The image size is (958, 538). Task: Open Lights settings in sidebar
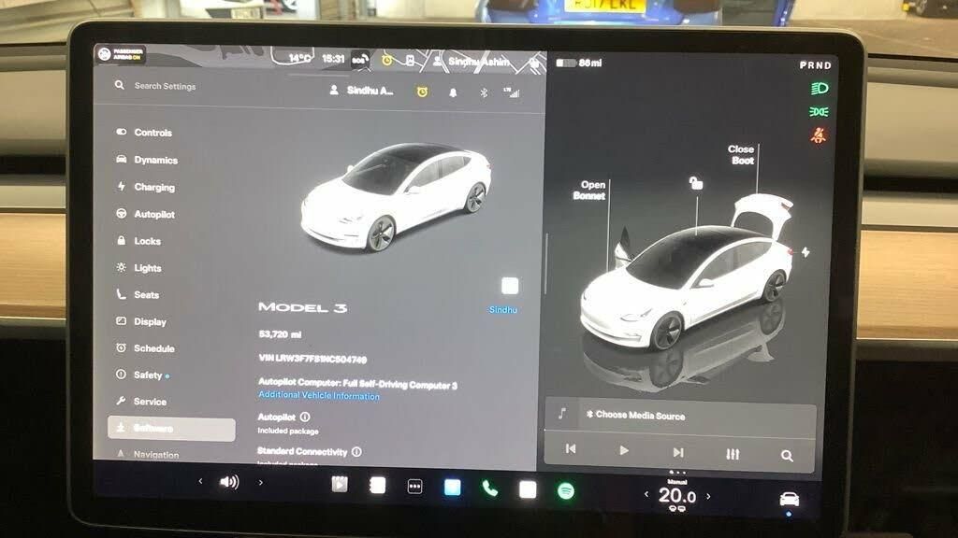[x=138, y=268]
